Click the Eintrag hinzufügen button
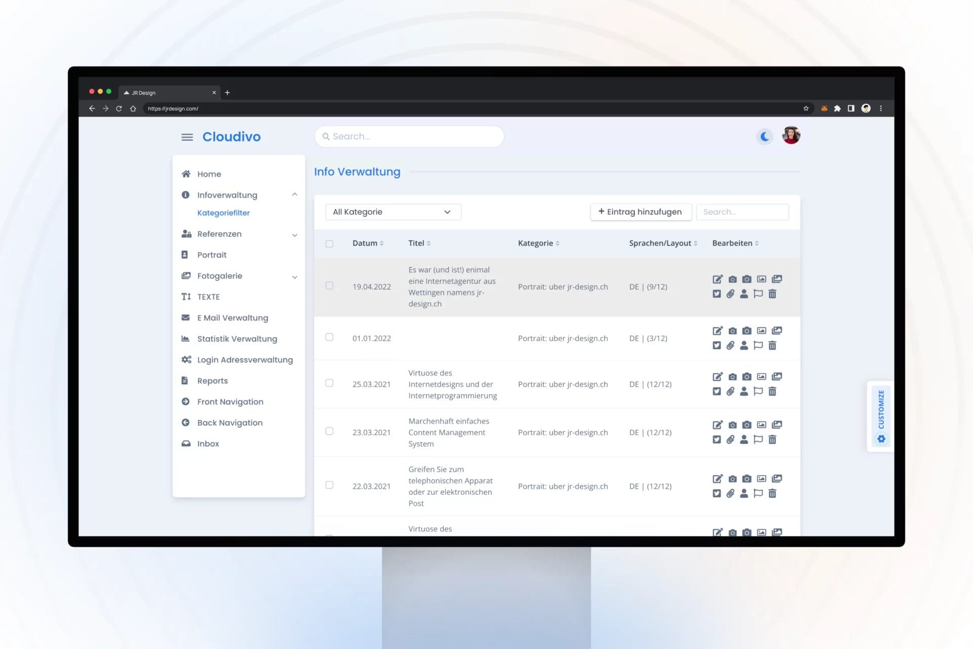The image size is (973, 649). 641,211
